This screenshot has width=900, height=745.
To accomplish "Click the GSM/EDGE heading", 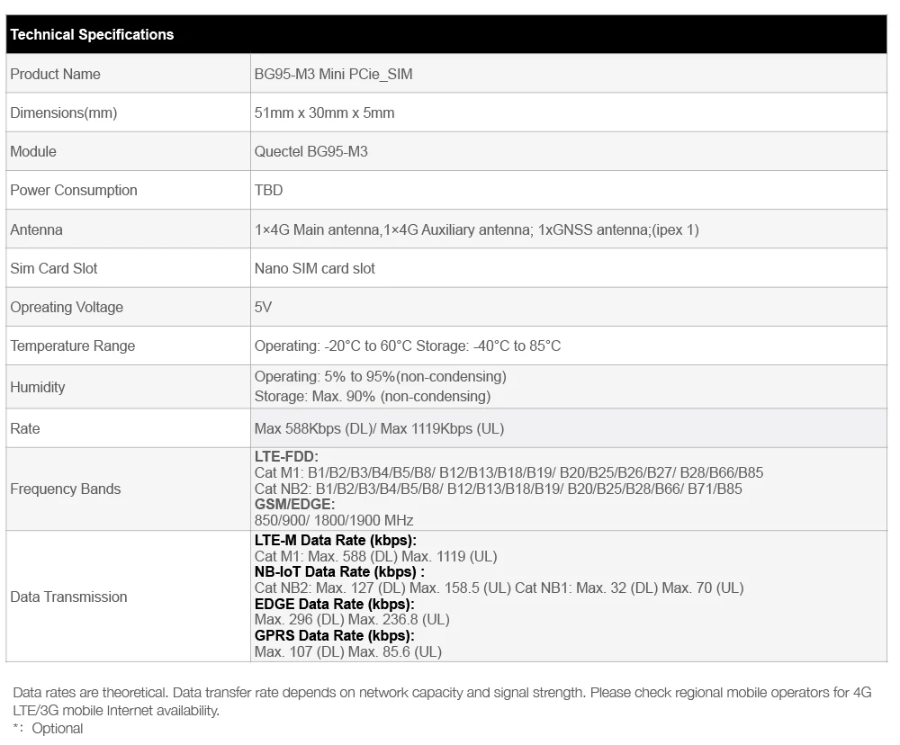I will tap(294, 505).
